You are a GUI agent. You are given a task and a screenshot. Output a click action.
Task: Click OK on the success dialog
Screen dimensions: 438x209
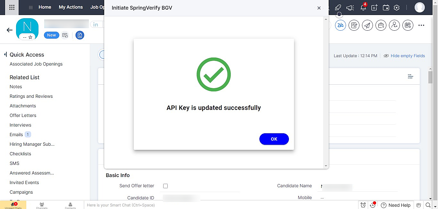pyautogui.click(x=274, y=139)
